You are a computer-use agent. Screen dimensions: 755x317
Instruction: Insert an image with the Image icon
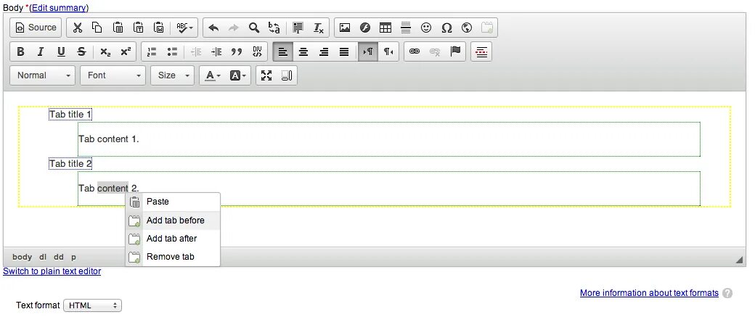coord(345,28)
